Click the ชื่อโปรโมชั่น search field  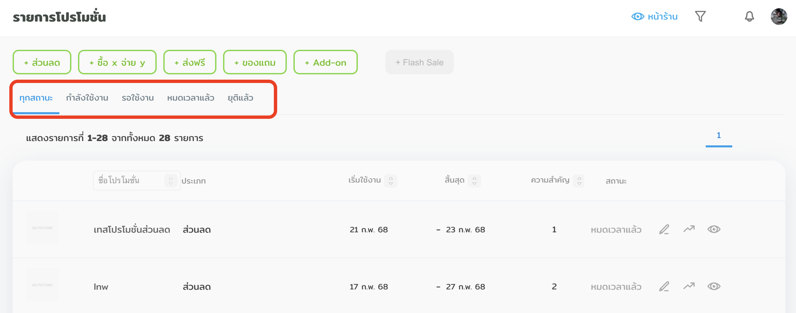[128, 181]
